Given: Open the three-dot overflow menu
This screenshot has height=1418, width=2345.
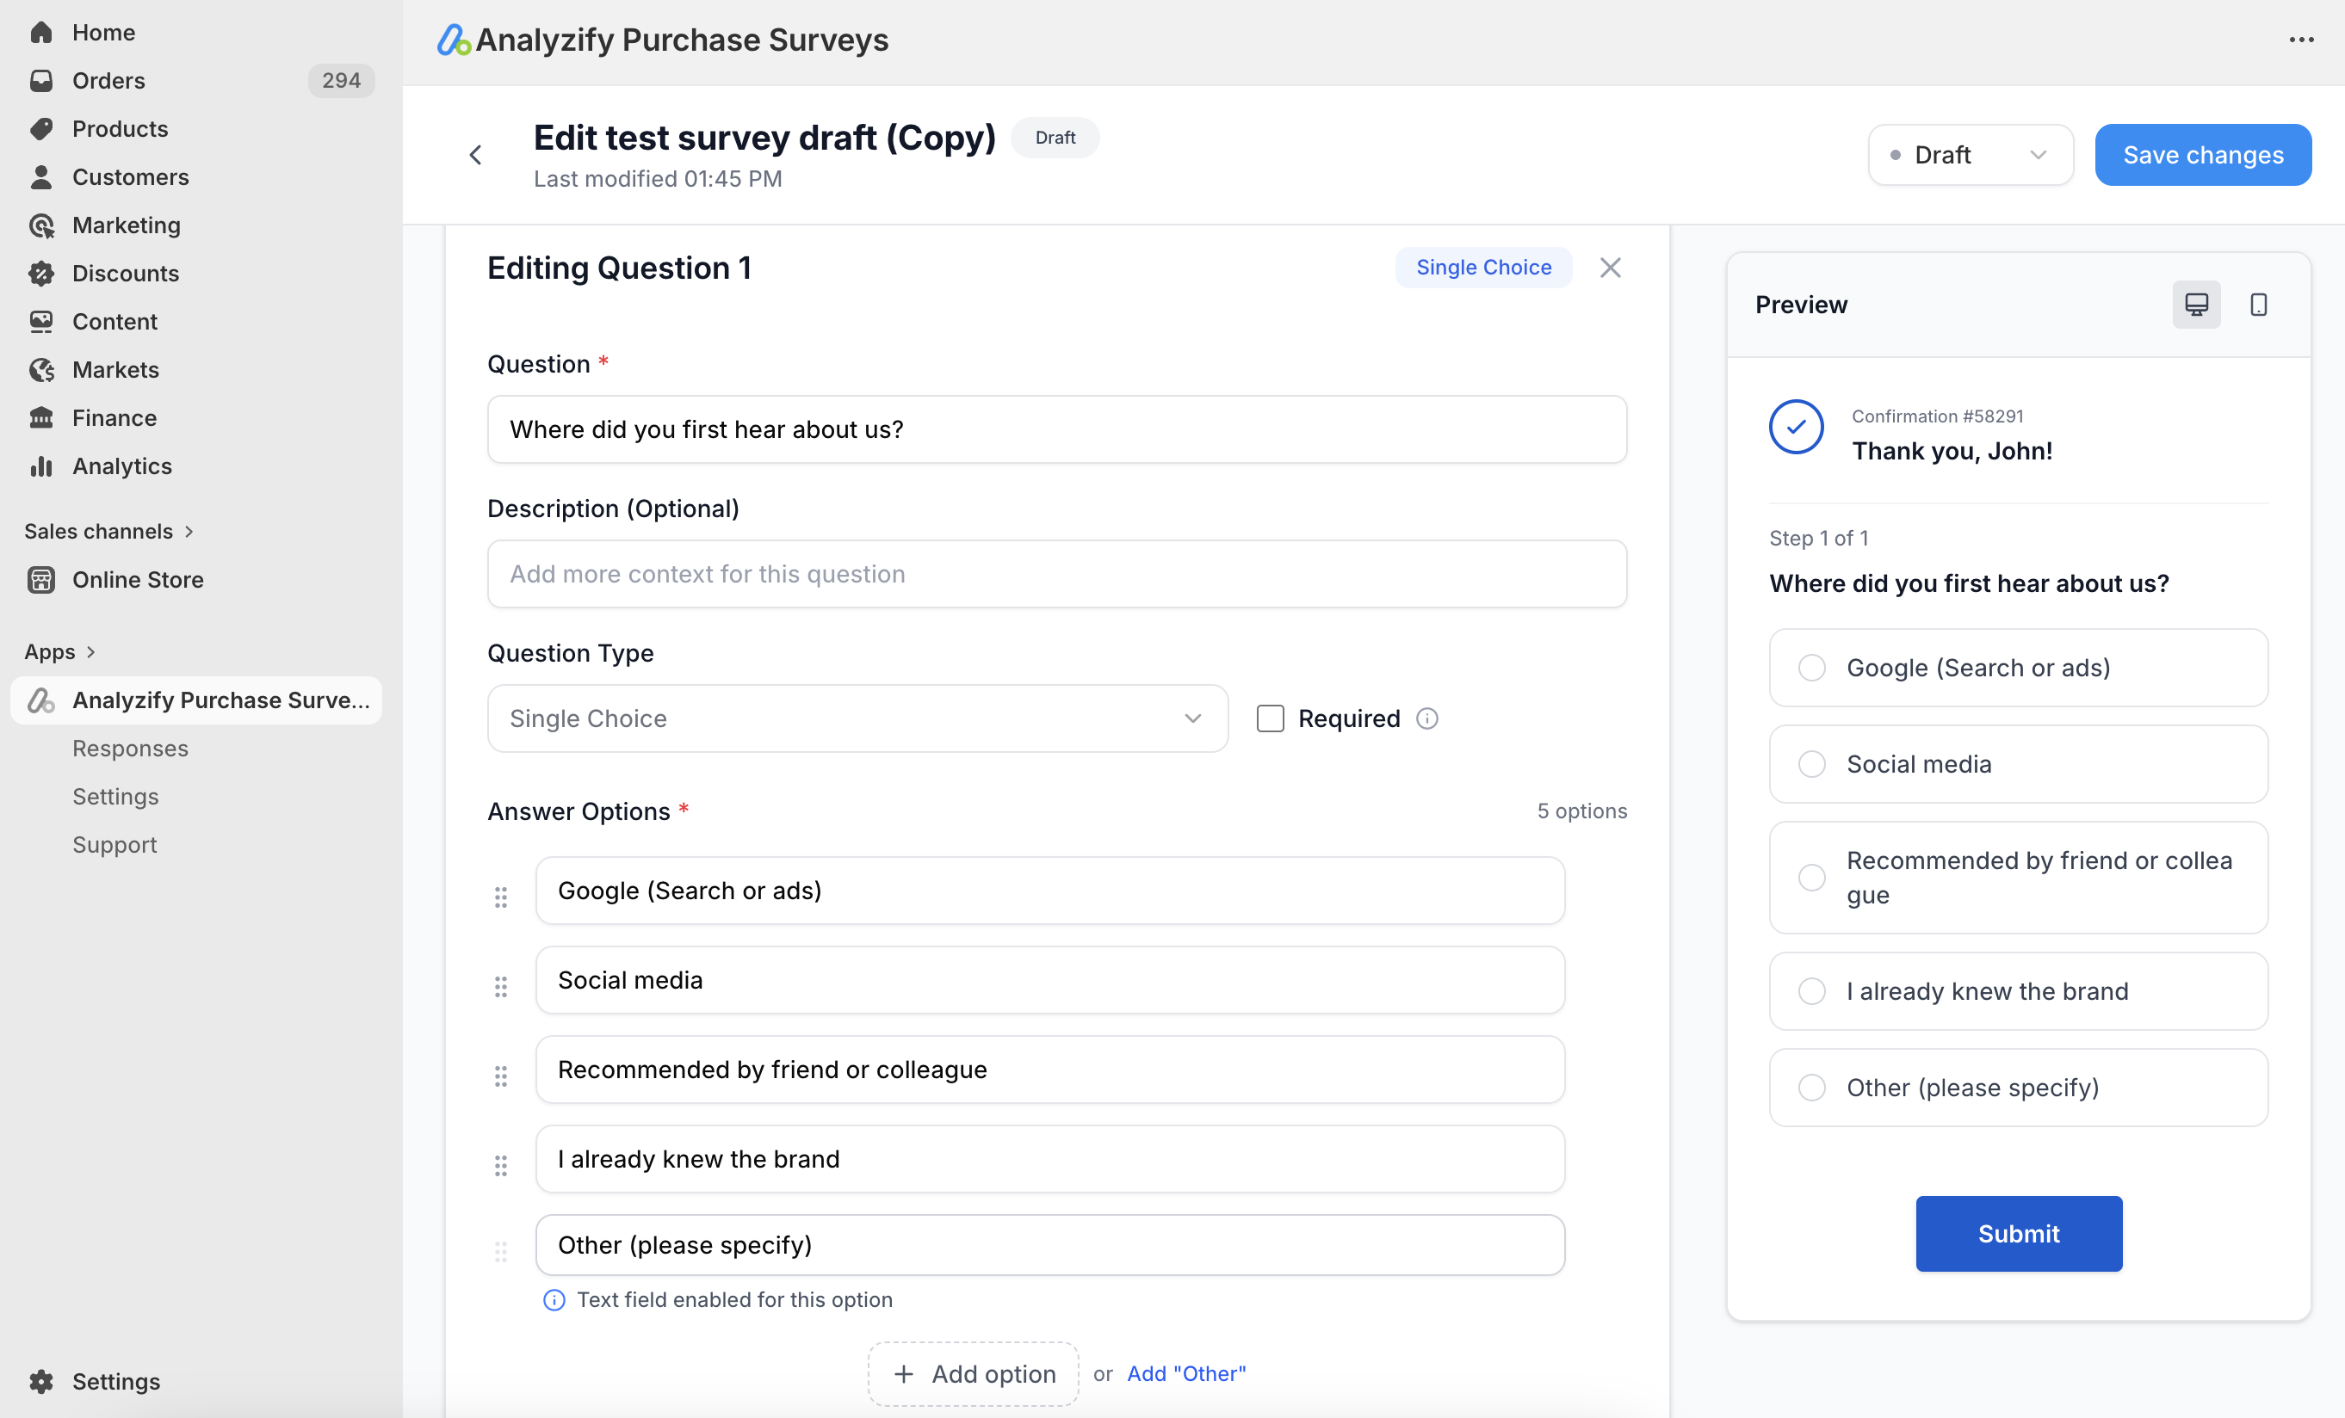Looking at the screenshot, I should 2303,39.
